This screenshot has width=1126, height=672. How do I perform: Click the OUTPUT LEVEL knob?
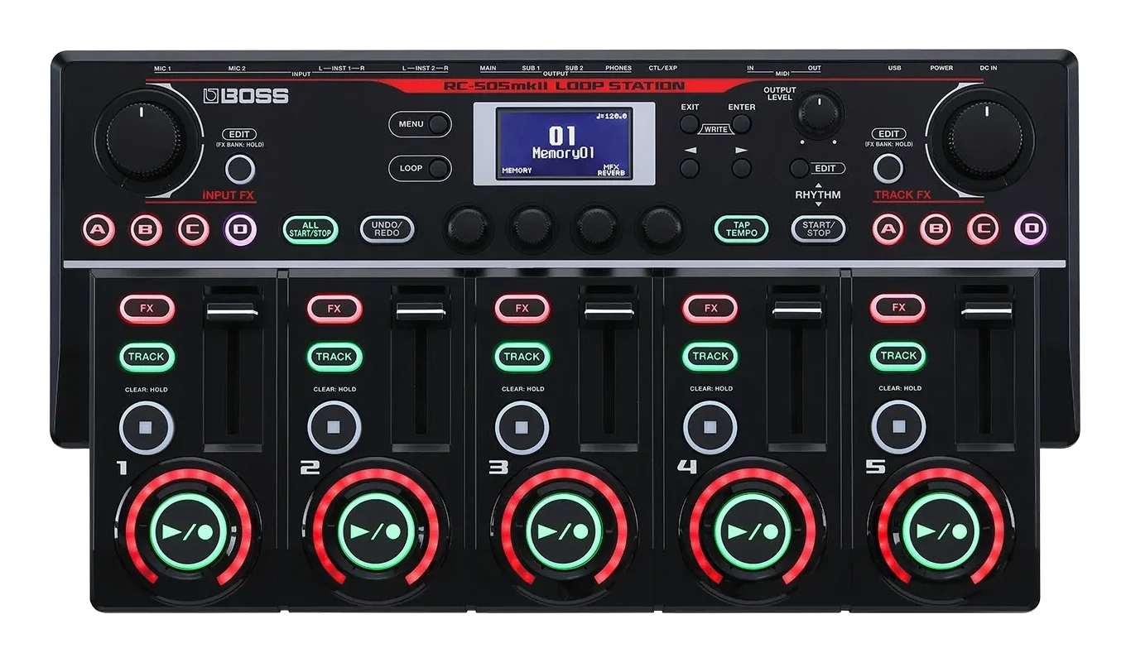[818, 113]
